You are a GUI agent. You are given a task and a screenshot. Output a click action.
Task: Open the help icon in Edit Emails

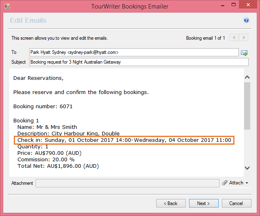pyautogui.click(x=246, y=20)
